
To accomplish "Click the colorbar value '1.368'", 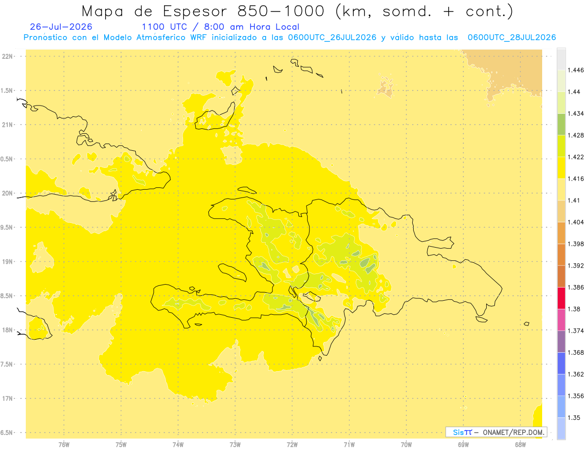I will (x=576, y=352).
